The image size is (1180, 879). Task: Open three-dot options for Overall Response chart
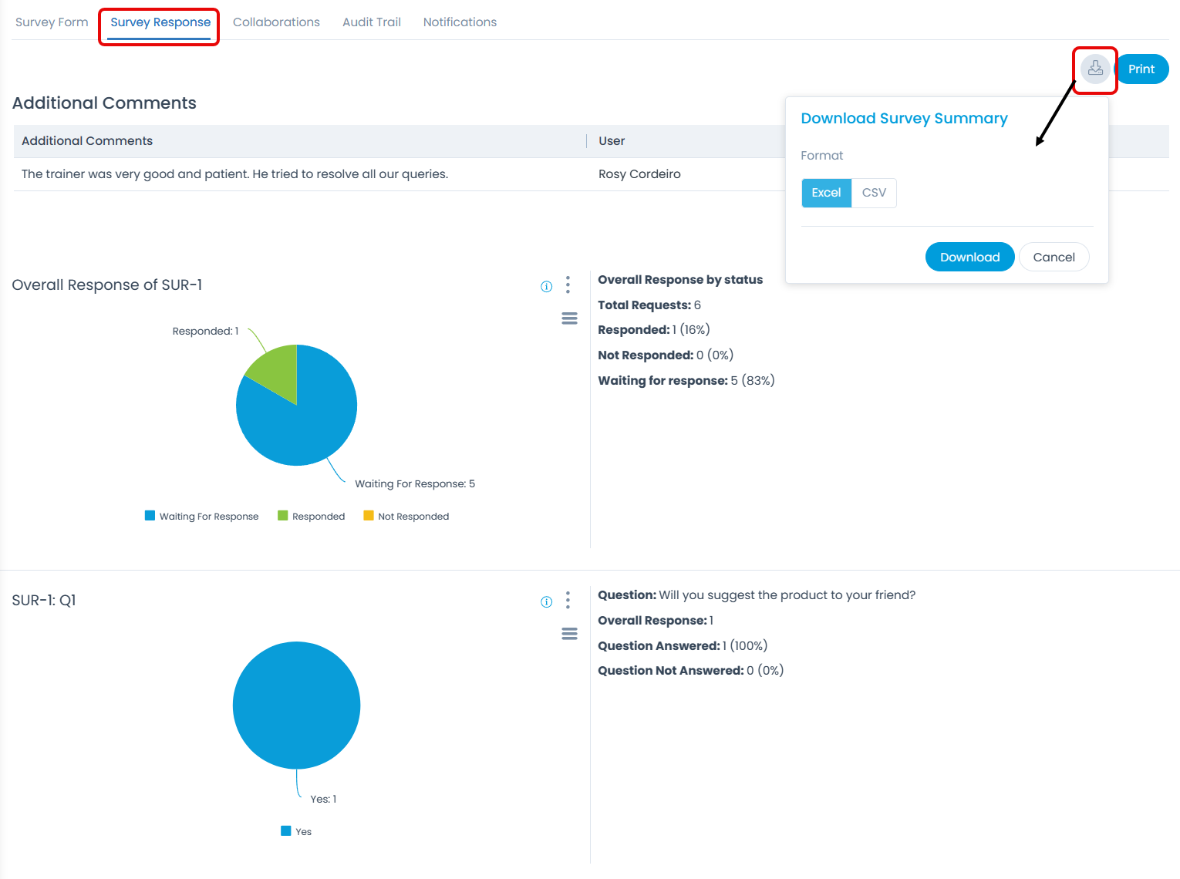click(x=568, y=285)
